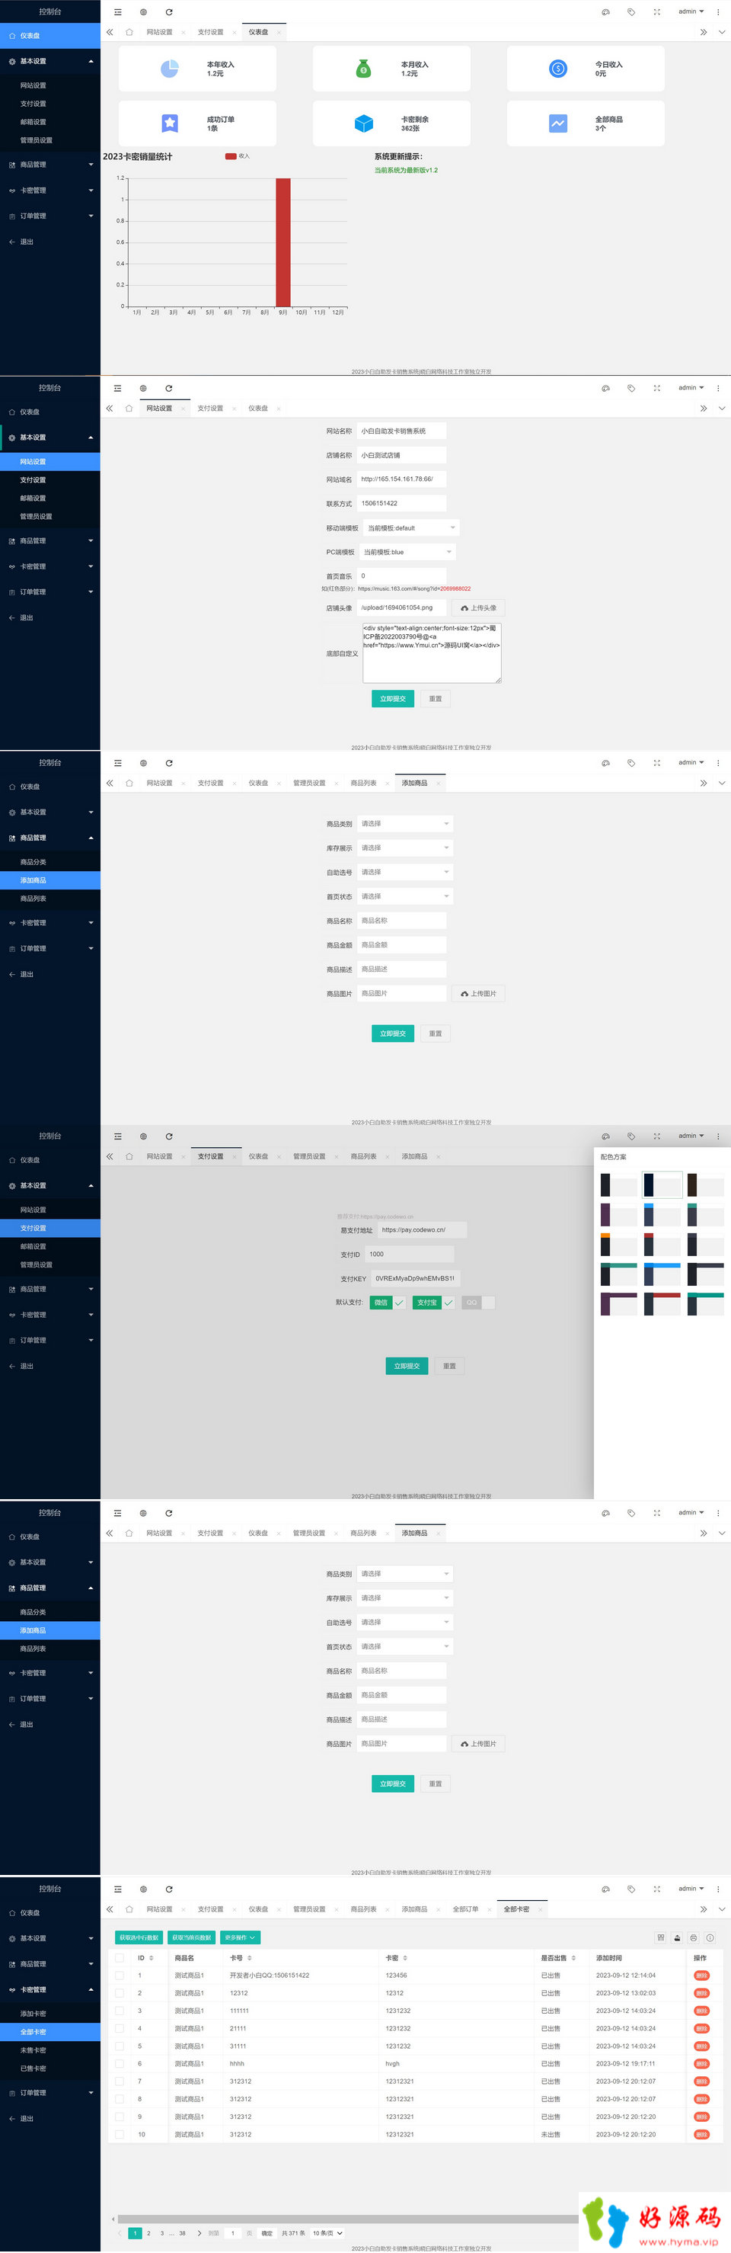Click the 底部自定义 textarea
731x2253 pixels.
(432, 652)
